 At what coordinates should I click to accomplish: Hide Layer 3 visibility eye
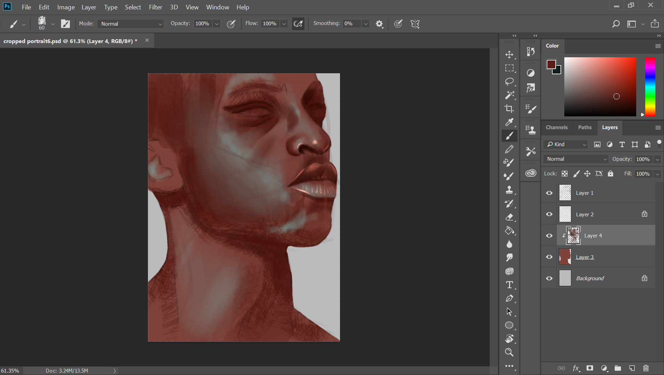[549, 257]
